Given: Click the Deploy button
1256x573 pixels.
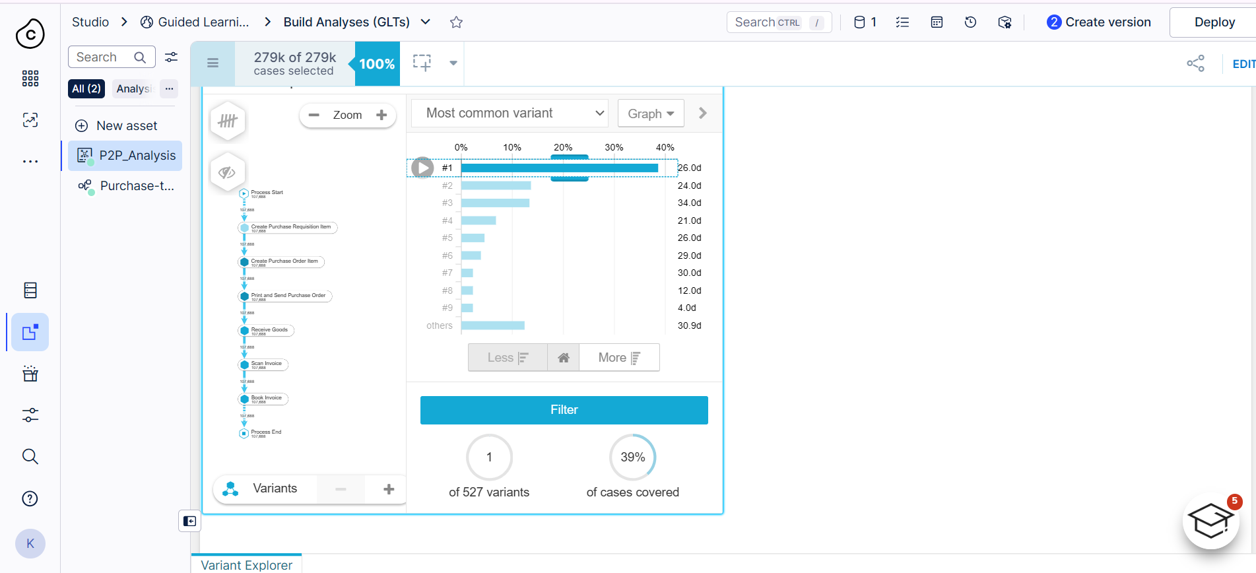Looking at the screenshot, I should click(x=1214, y=22).
